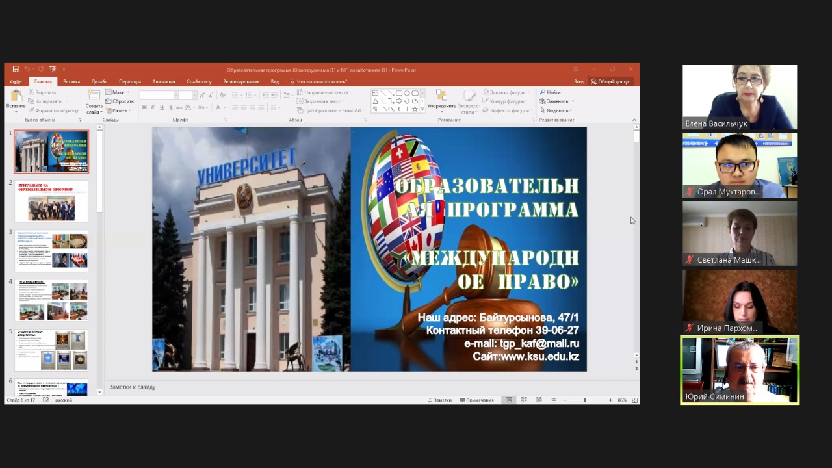Image resolution: width=832 pixels, height=468 pixels.
Task: Toggle underline Ч formatting
Action: (x=162, y=107)
